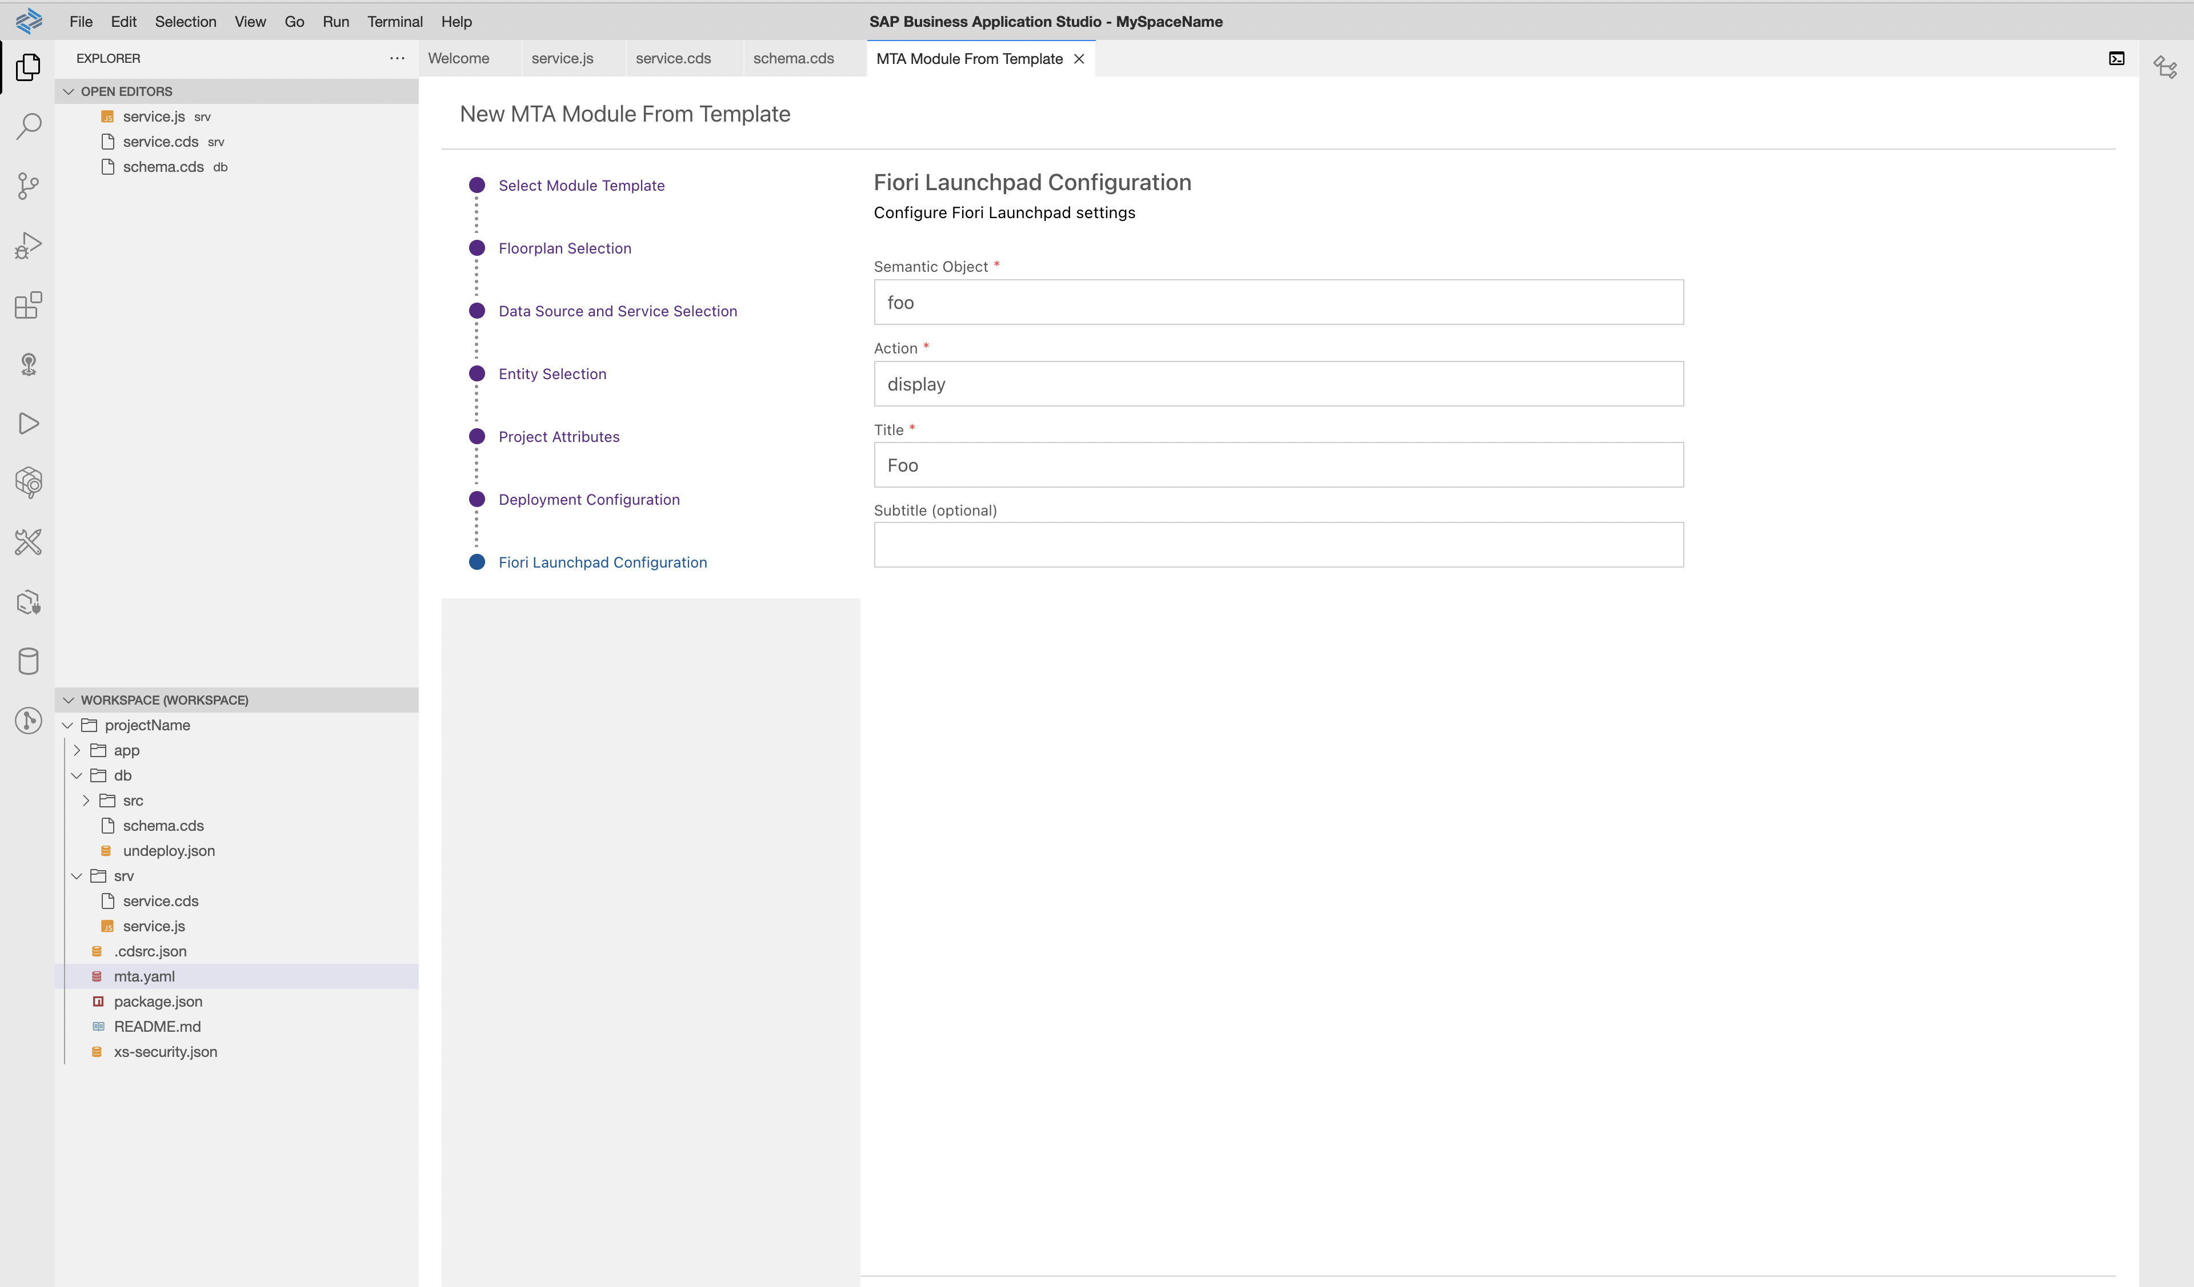The height and width of the screenshot is (1287, 2194).
Task: Open the crossed wrench tools icon
Action: pos(28,542)
